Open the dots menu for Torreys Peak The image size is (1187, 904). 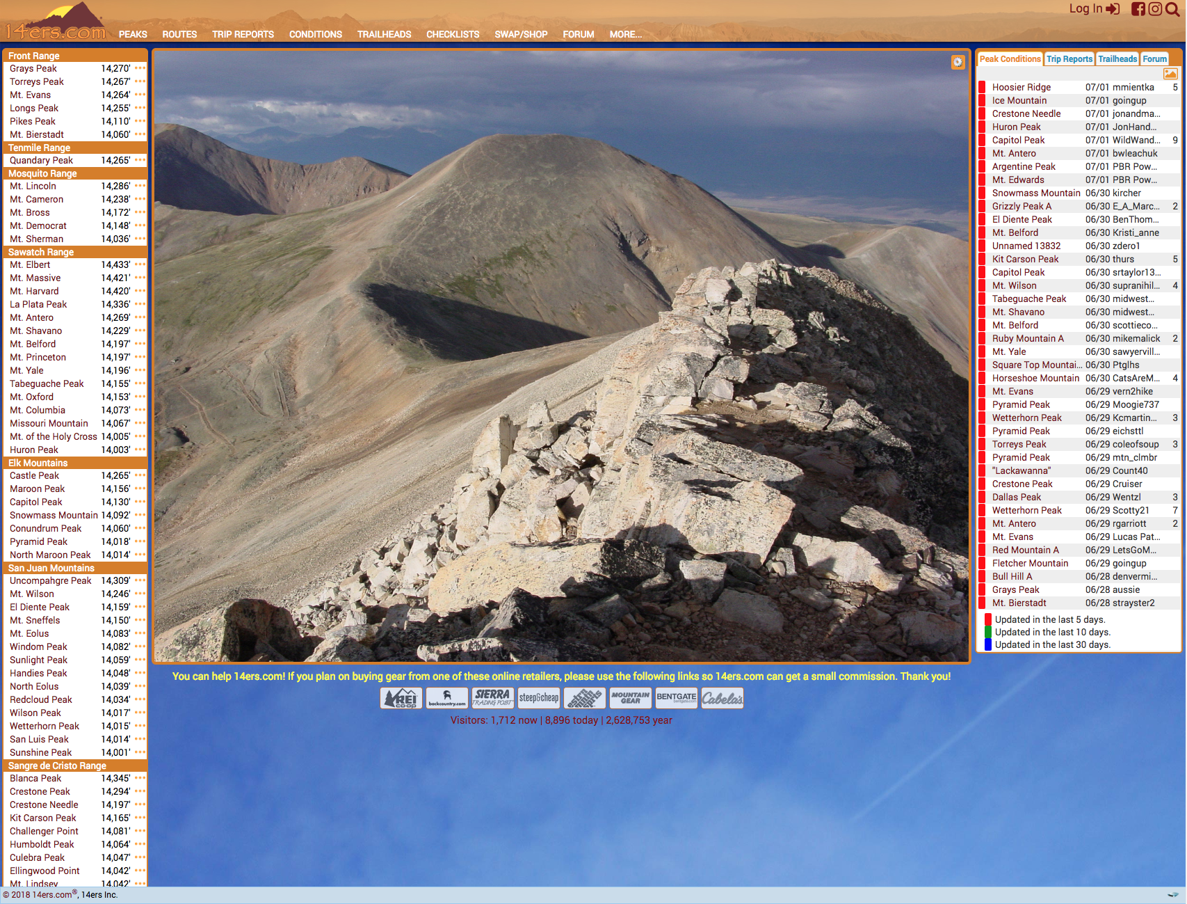click(140, 81)
